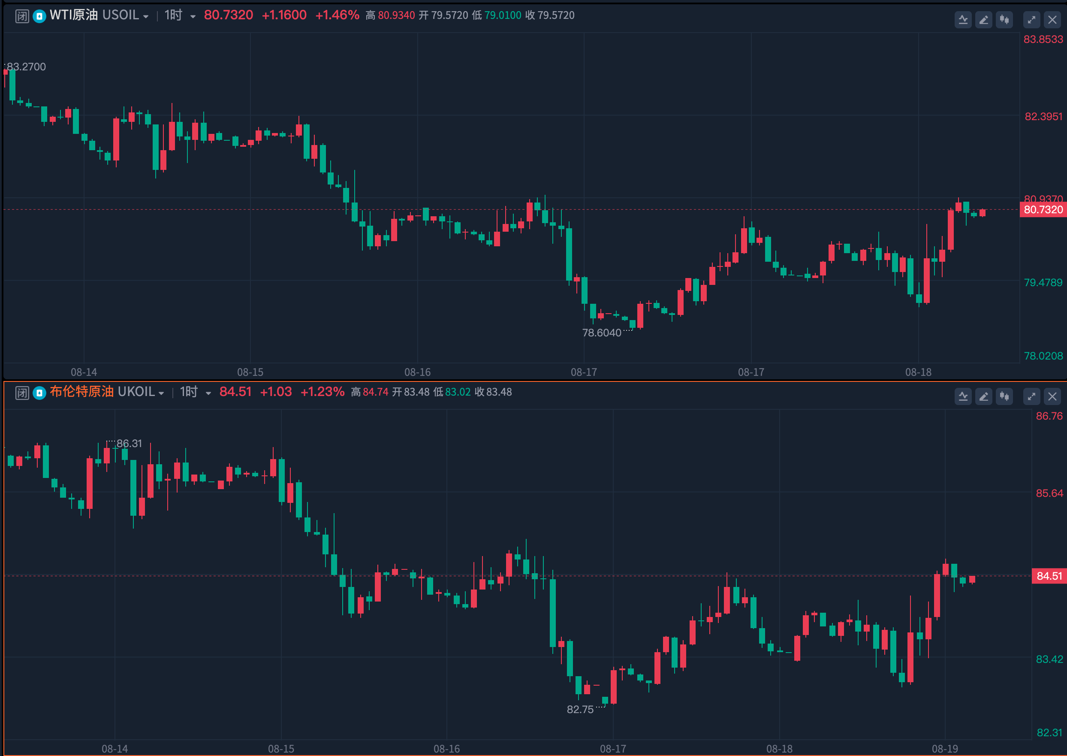This screenshot has width=1067, height=756.
Task: Click the +1.23% change value in the Brent header
Action: (322, 391)
